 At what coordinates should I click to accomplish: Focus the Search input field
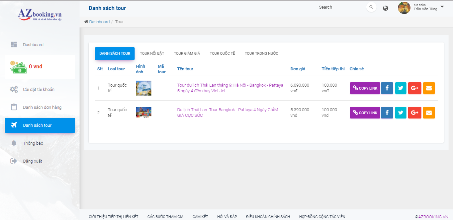(339, 7)
